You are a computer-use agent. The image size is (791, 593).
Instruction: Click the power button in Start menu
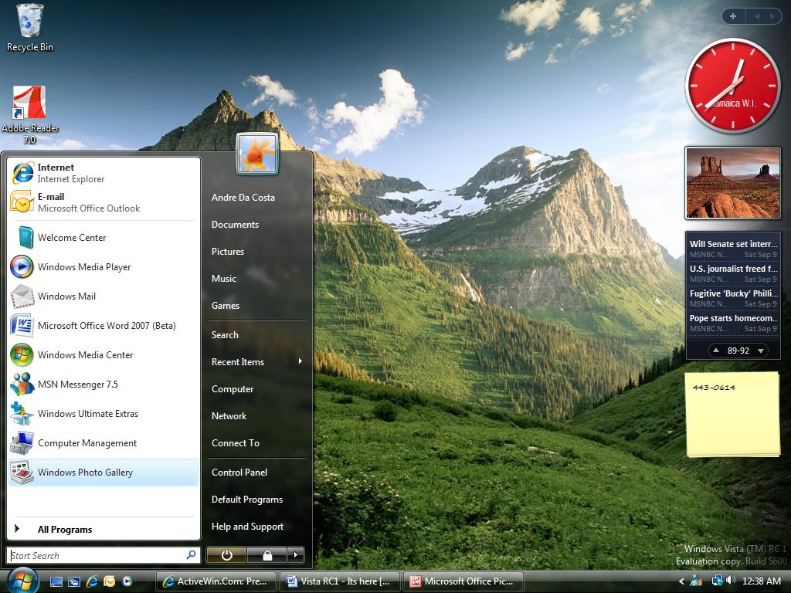pyautogui.click(x=226, y=555)
